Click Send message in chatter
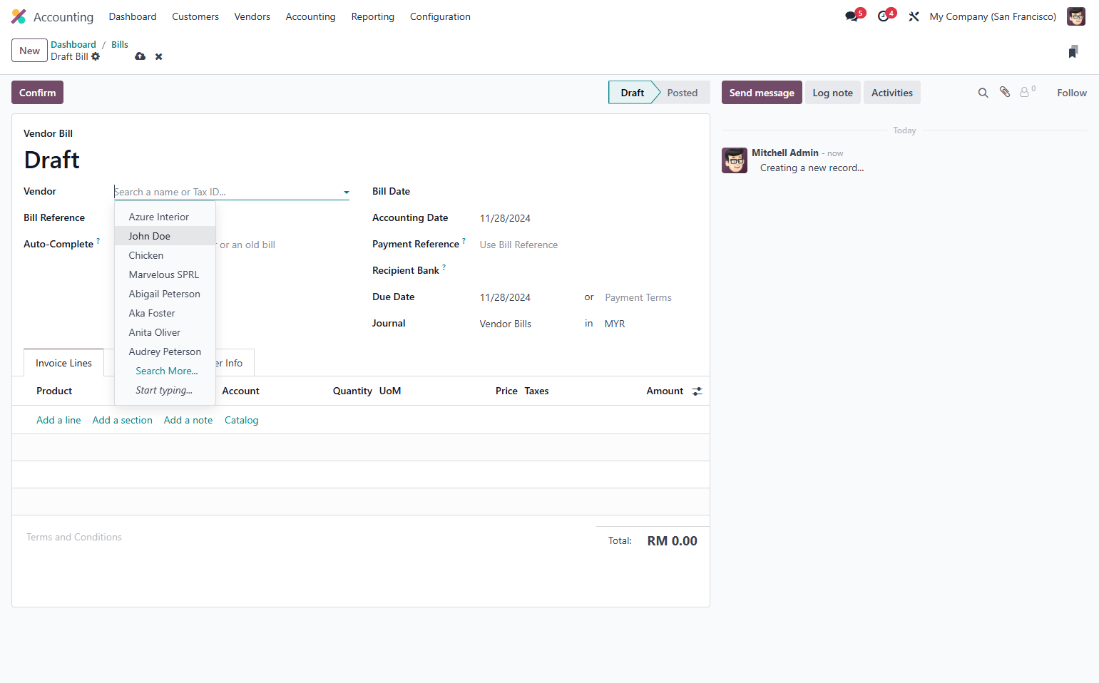1099x683 pixels. pyautogui.click(x=762, y=93)
